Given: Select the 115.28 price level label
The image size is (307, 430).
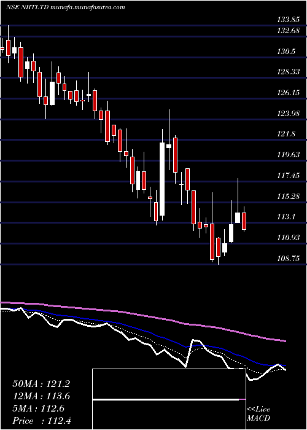Looking at the screenshot, I should click(287, 197).
